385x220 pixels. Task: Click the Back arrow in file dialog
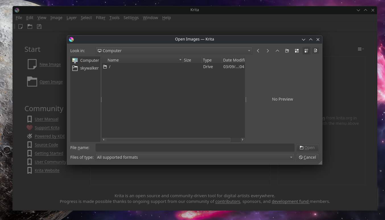click(x=258, y=51)
